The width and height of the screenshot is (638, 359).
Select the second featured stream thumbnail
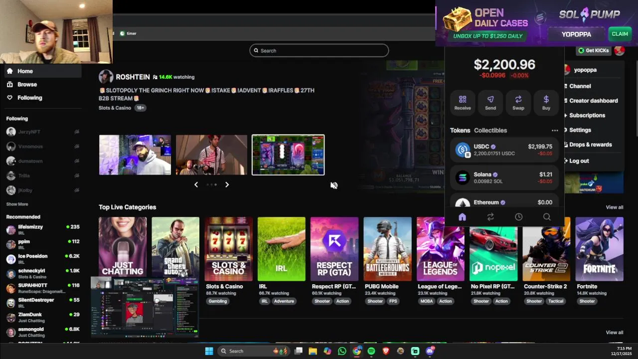211,155
